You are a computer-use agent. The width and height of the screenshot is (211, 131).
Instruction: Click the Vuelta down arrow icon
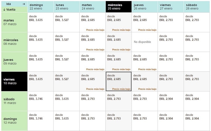tap(4, 9)
